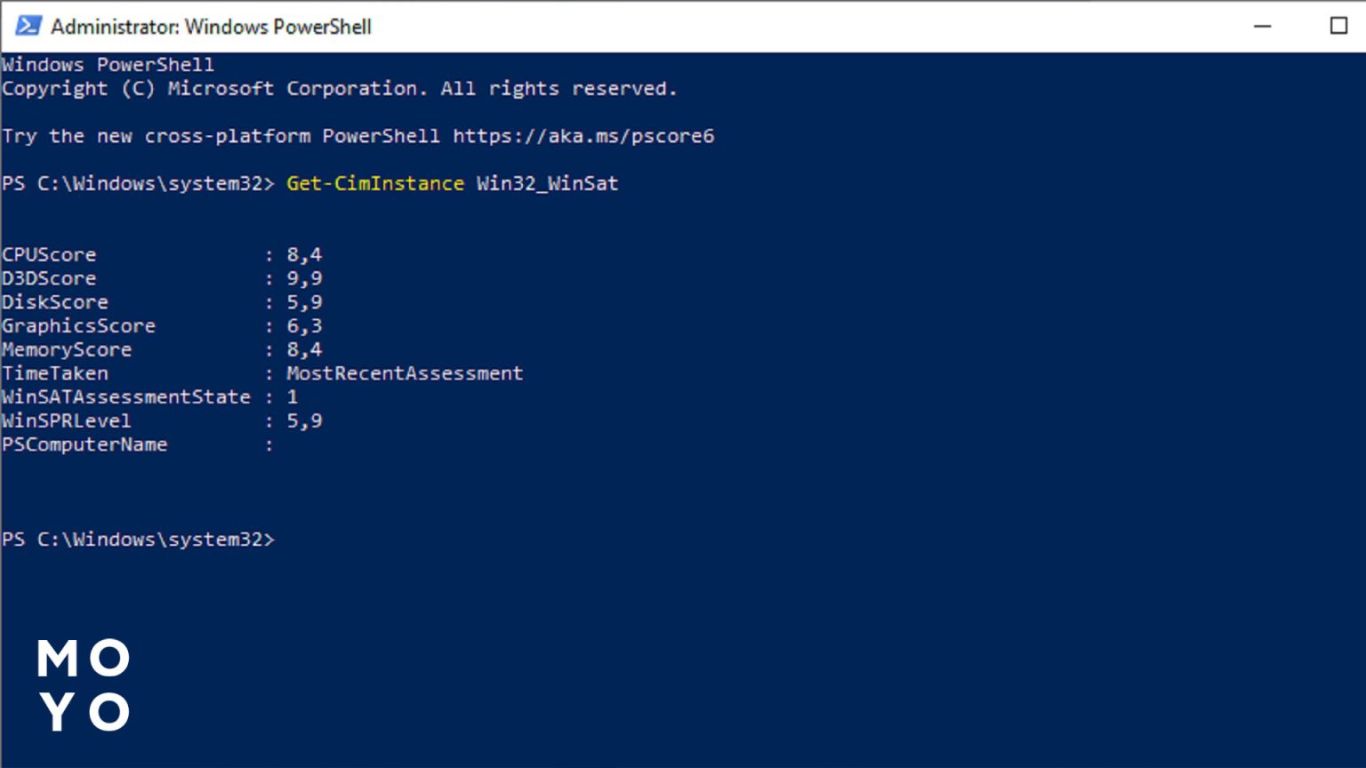Open the https://aka.ms/pscore6 link
The height and width of the screenshot is (768, 1366).
click(x=583, y=136)
